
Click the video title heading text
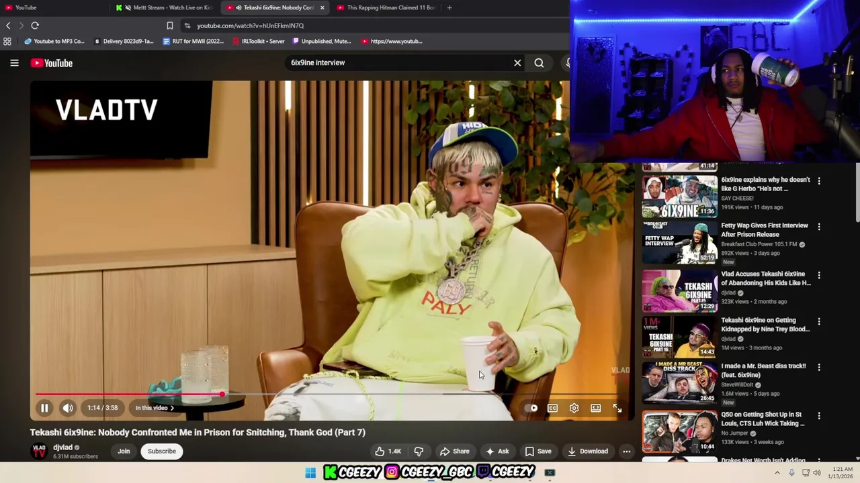(x=198, y=433)
